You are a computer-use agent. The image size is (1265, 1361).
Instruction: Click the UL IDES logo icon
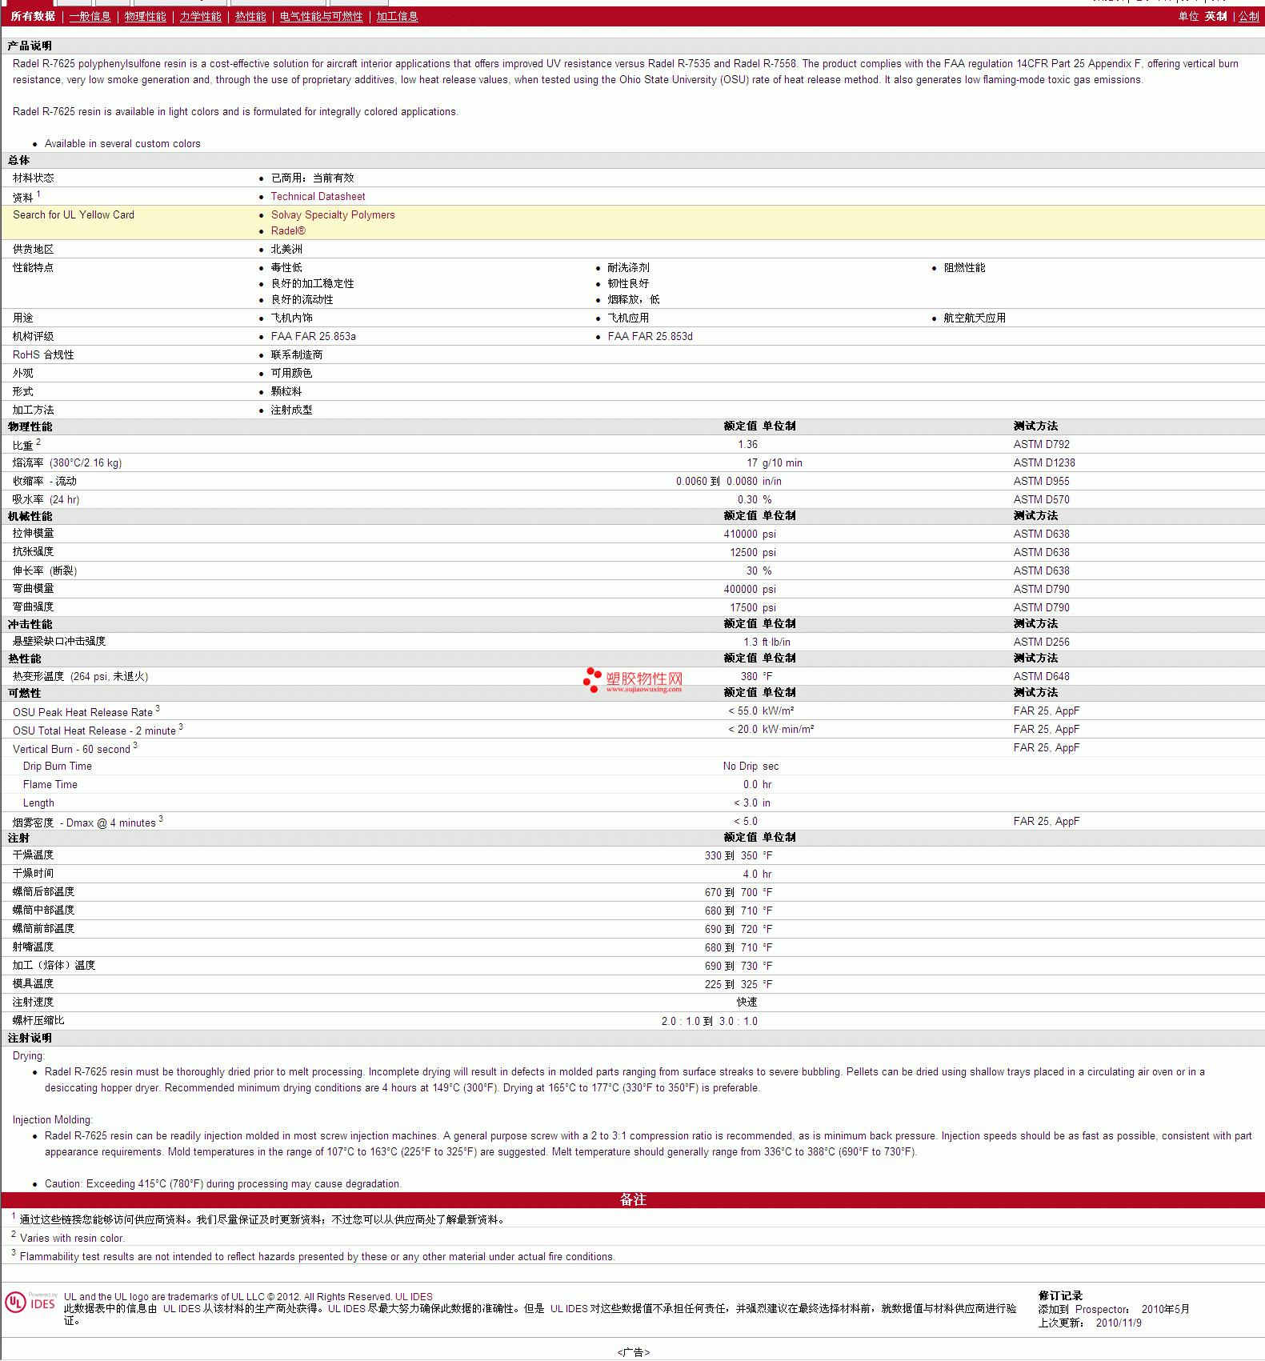pos(32,1302)
